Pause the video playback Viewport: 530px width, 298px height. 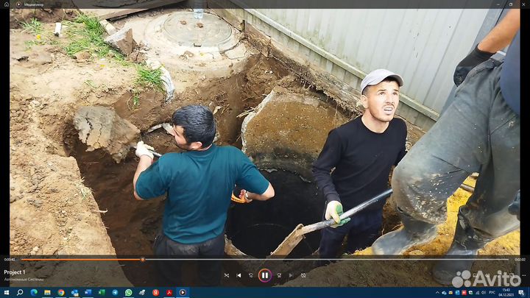pyautogui.click(x=265, y=275)
